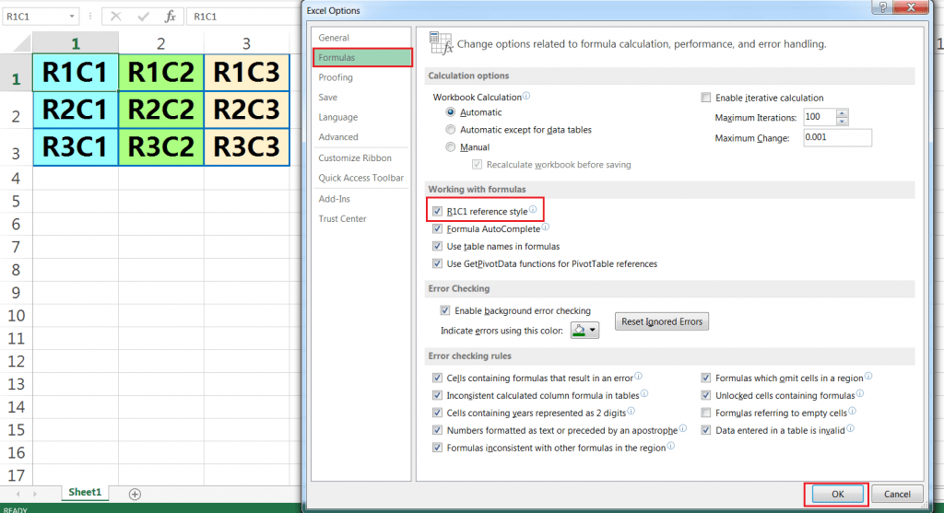Click info icon beside R1C1 reference style
The width and height of the screenshot is (944, 513).
533,209
